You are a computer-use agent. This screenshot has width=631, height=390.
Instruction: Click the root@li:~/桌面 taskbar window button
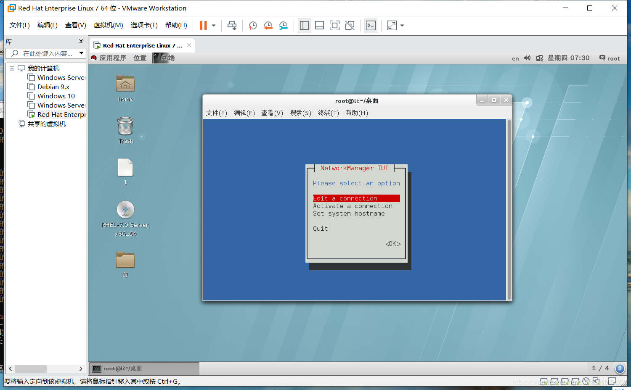click(144, 369)
